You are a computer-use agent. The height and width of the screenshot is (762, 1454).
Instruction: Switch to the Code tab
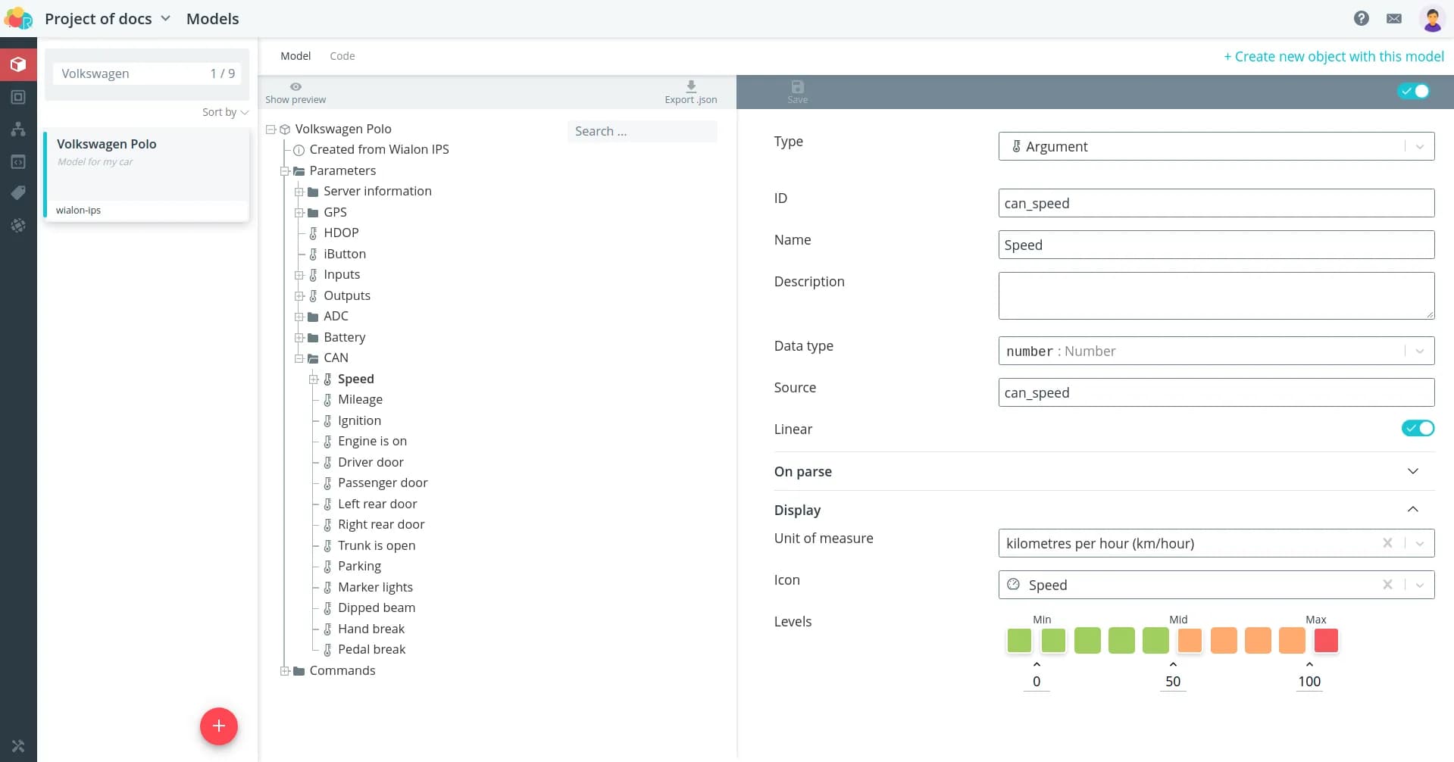(342, 56)
